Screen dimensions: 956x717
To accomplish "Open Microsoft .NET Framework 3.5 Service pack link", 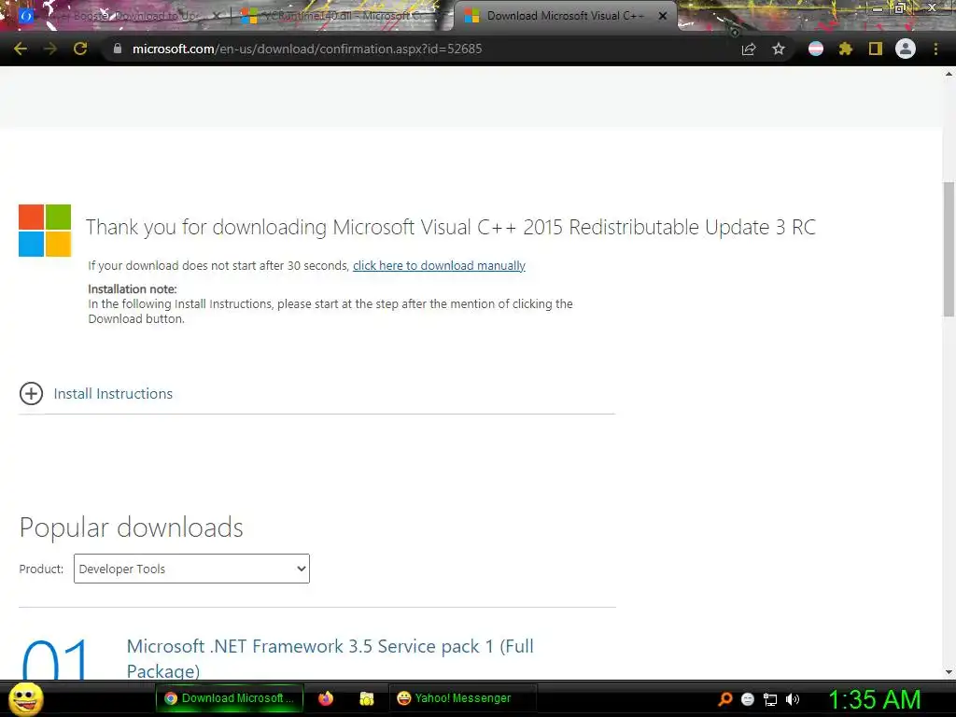I will [330, 658].
